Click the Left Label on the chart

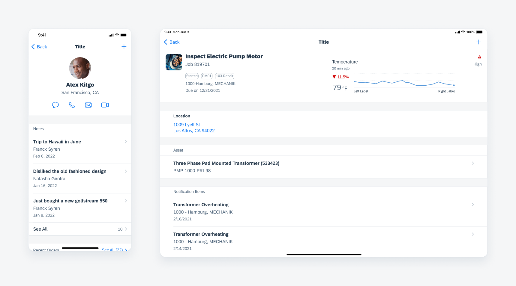click(361, 91)
